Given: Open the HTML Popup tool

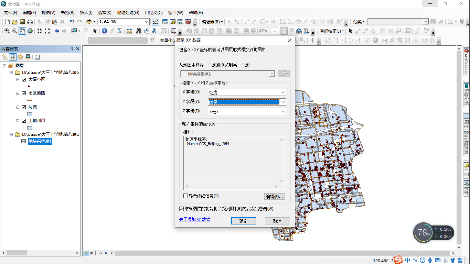Looking at the screenshot, I should (x=120, y=31).
